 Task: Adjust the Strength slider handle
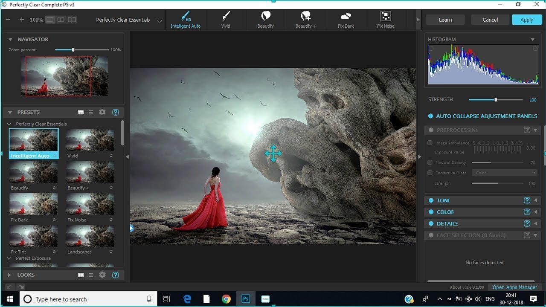click(496, 100)
